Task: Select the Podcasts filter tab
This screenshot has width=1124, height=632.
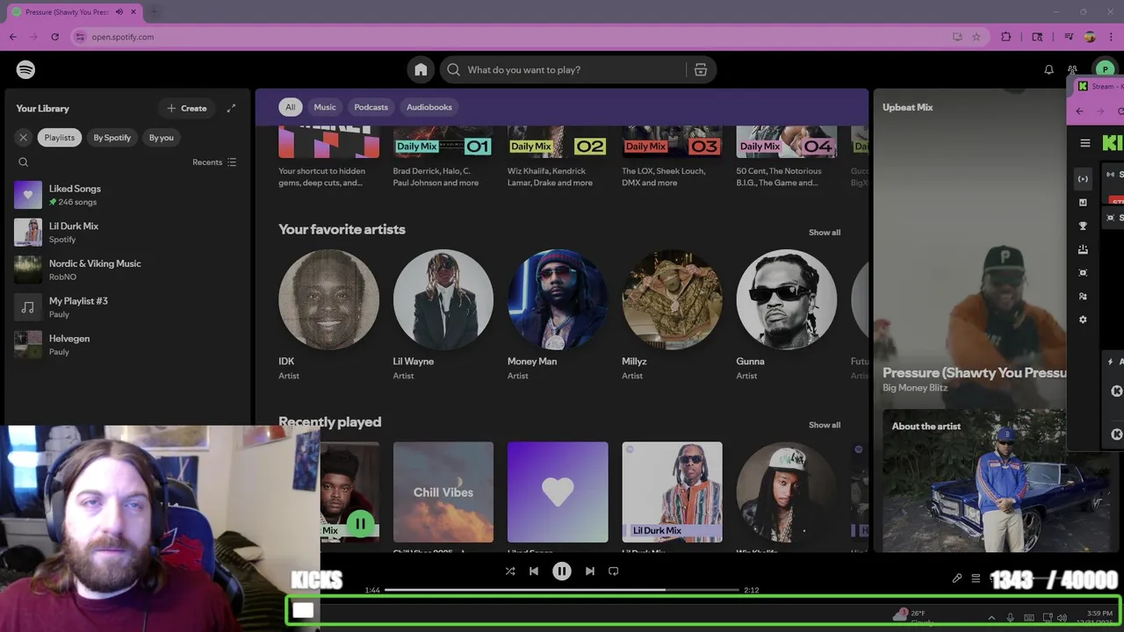Action: [x=371, y=107]
